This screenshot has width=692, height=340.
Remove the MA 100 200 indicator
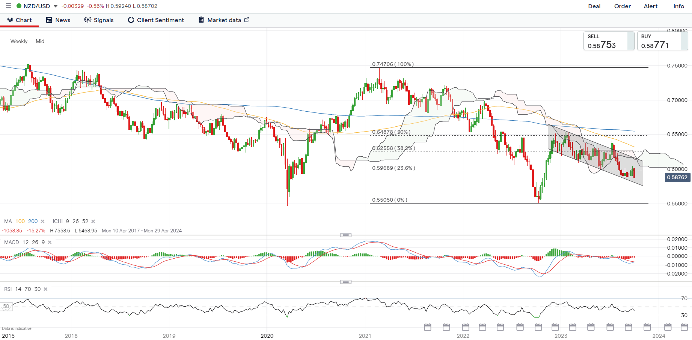tap(42, 222)
